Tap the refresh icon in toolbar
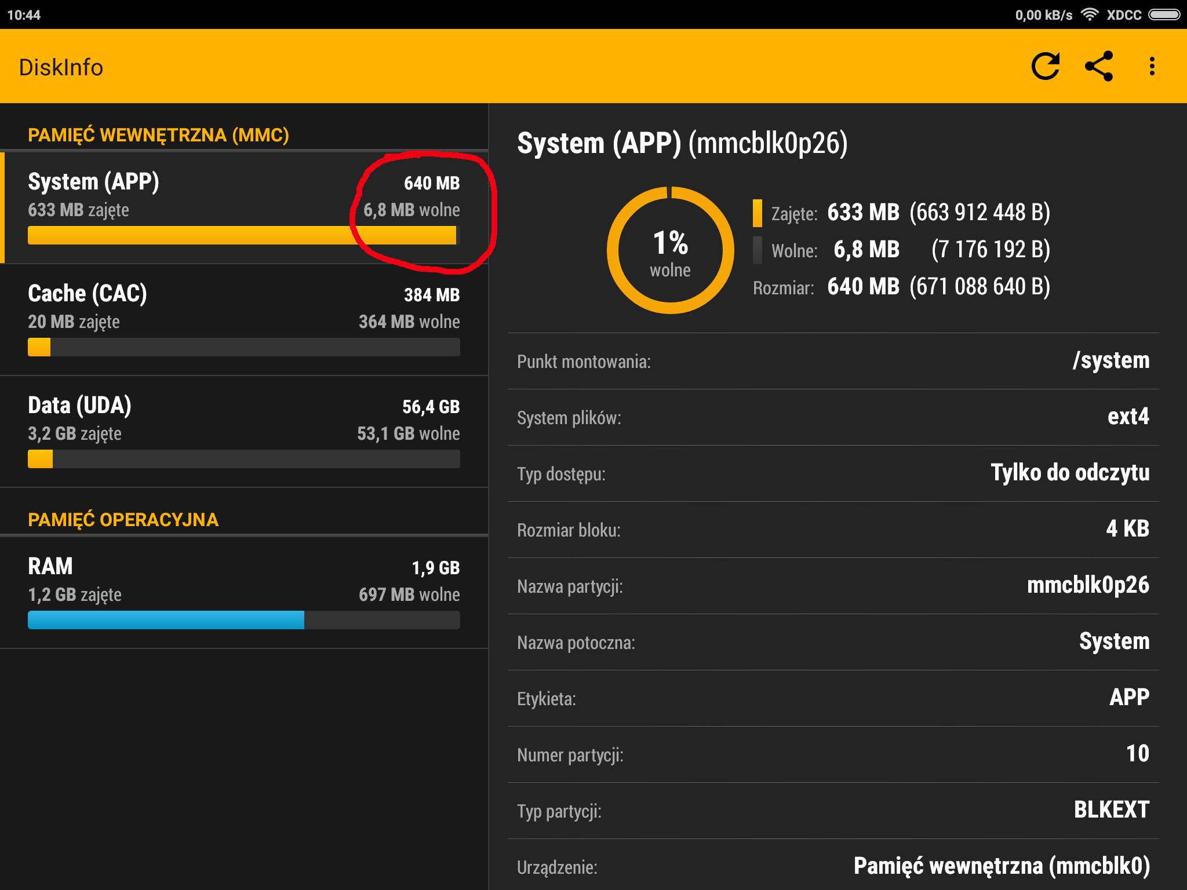Viewport: 1187px width, 890px height. pos(1046,66)
